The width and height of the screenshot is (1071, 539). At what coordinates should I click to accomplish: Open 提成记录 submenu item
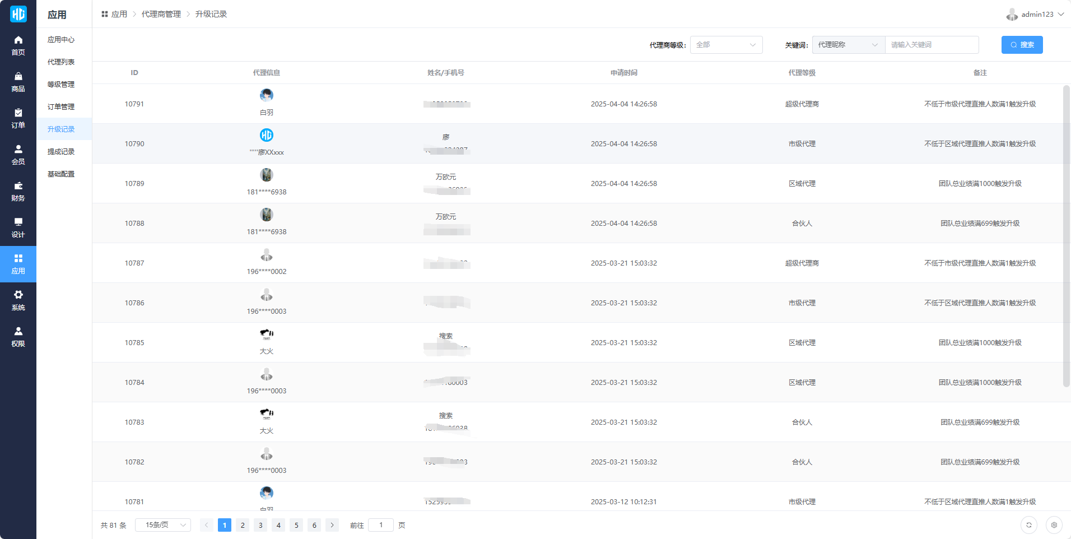[x=61, y=152]
